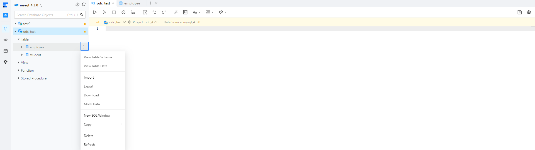Click Delete in the table context menu
The width and height of the screenshot is (535, 150).
[x=89, y=136]
